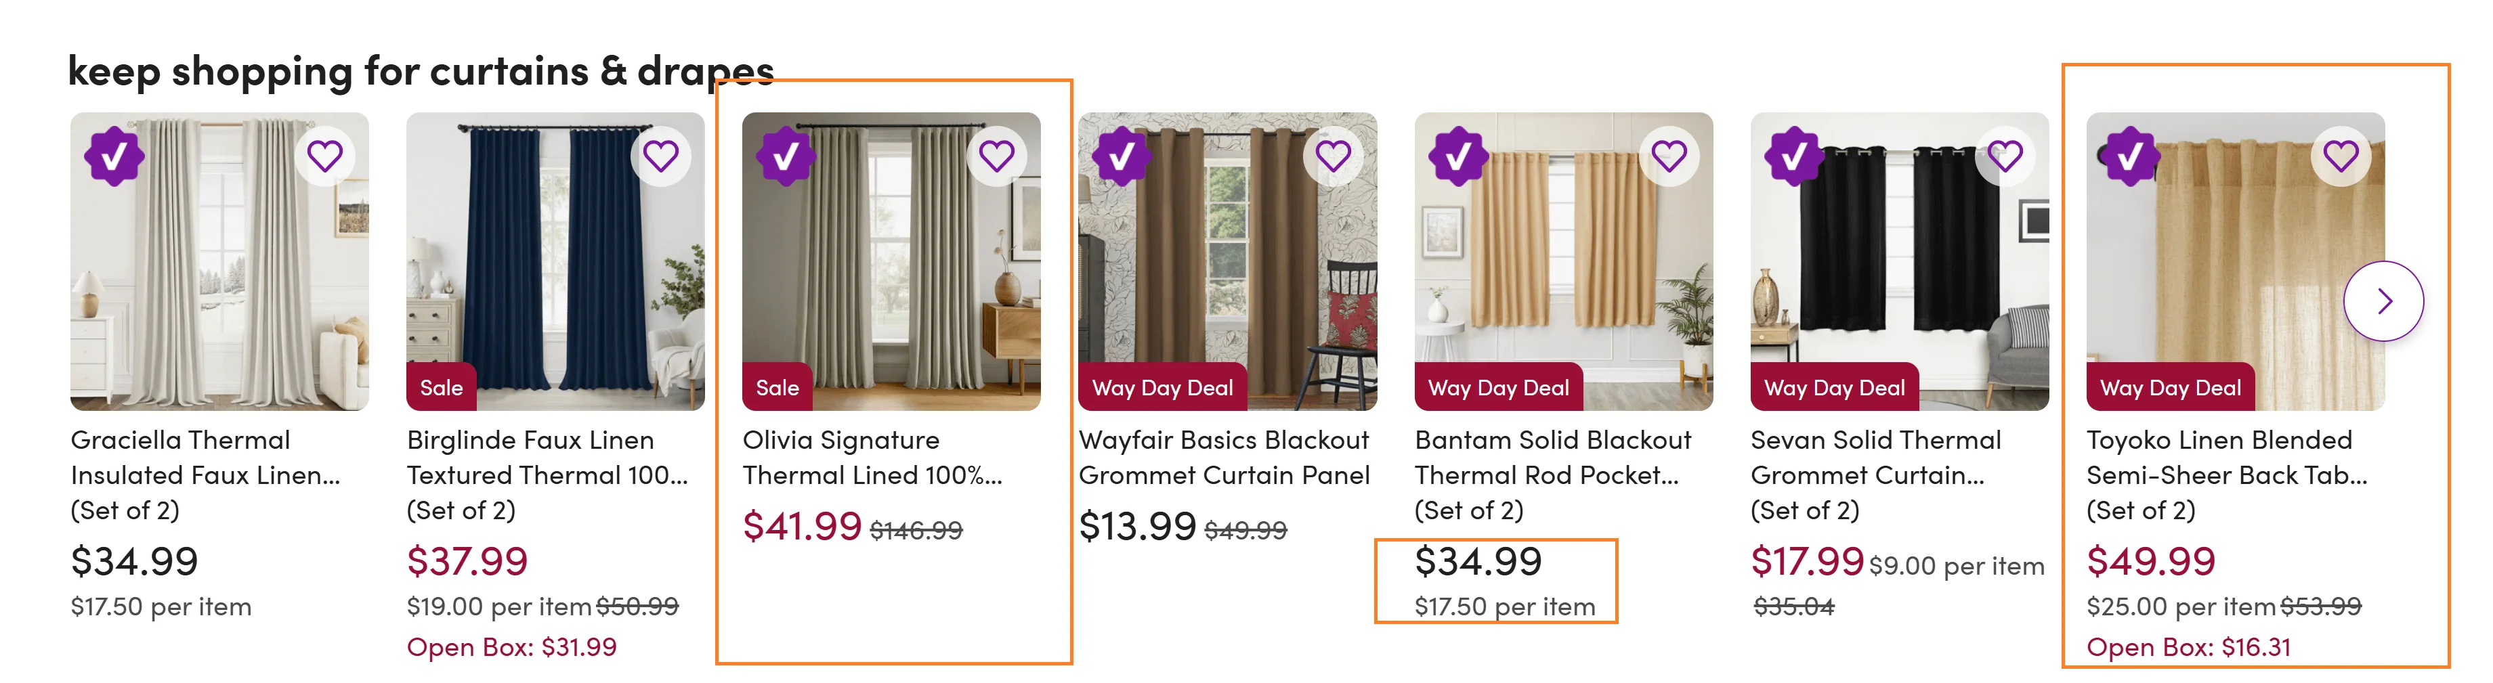The image size is (2493, 683).
Task: Advance the carousel using the right arrow
Action: pyautogui.click(x=2384, y=300)
